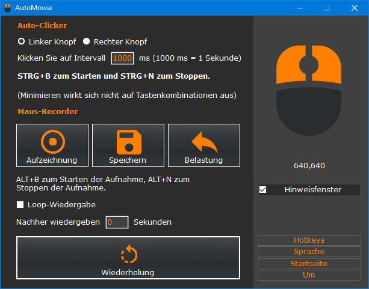Click the Nachher wiedergeben seconds field
369x289 pixels.
pos(117,222)
